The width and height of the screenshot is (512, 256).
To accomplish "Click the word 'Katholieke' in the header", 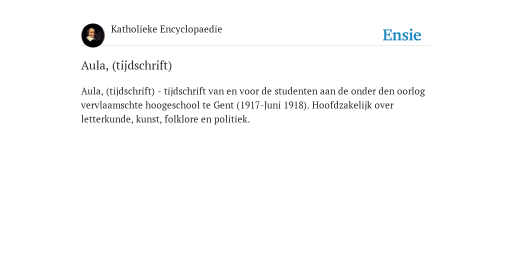I will 134,29.
